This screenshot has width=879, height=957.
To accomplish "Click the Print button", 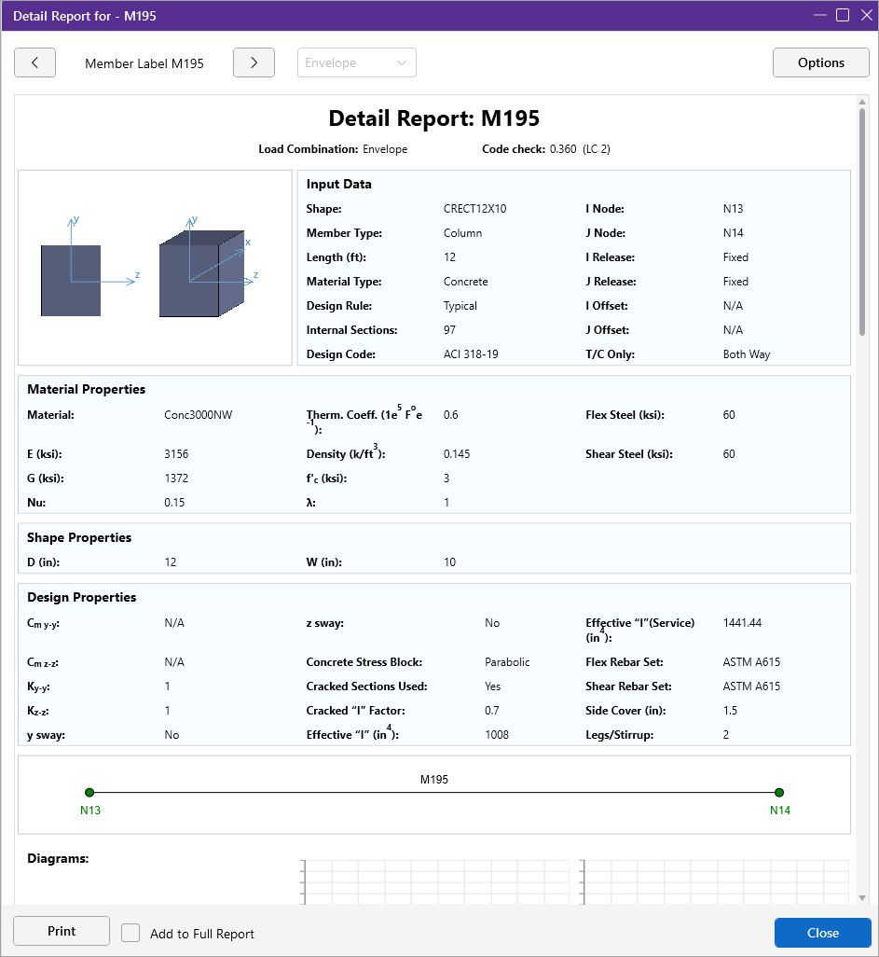I will tap(62, 931).
